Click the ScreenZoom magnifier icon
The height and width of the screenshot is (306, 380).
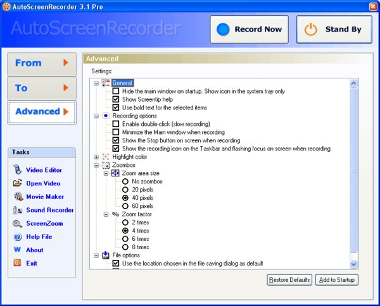17,223
